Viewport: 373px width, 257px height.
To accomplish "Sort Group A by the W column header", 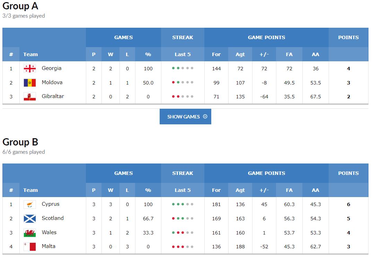I will click(110, 54).
